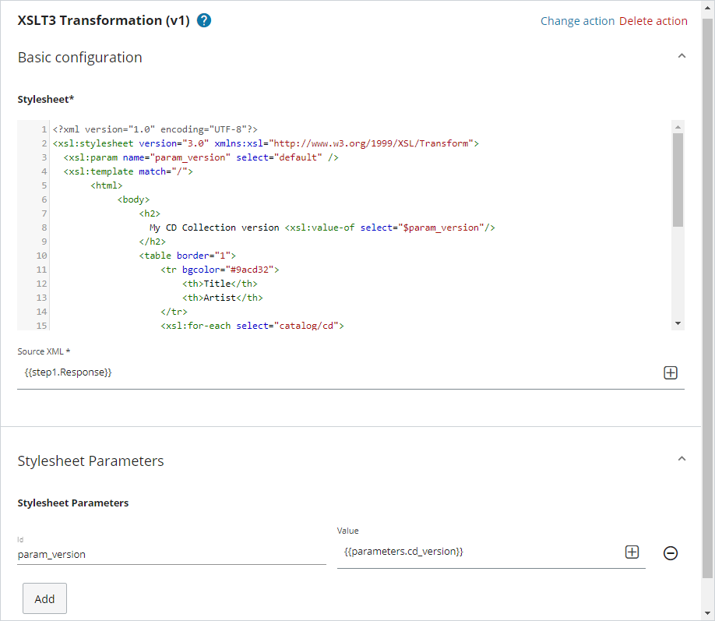Image resolution: width=715 pixels, height=621 pixels.
Task: Click the th Title line in editor
Action: point(220,284)
